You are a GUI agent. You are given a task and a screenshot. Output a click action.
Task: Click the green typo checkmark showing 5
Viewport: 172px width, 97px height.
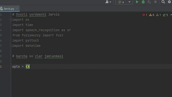(x=165, y=15)
